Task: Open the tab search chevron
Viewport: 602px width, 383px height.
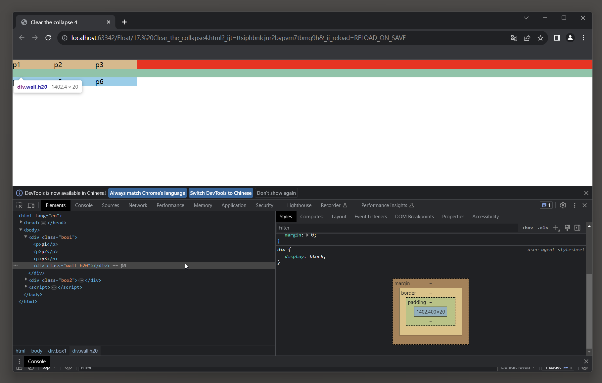Action: pyautogui.click(x=526, y=18)
